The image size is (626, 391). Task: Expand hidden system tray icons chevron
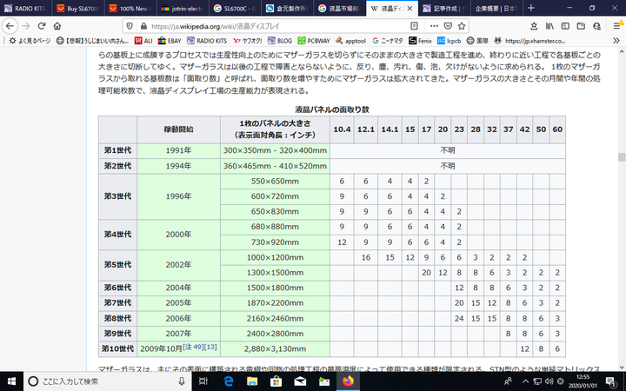(x=525, y=381)
